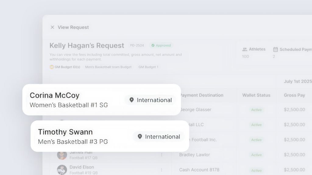Select the Cash Account 8178 destination
Screen dimensions: 312x175
click(x=199, y=170)
